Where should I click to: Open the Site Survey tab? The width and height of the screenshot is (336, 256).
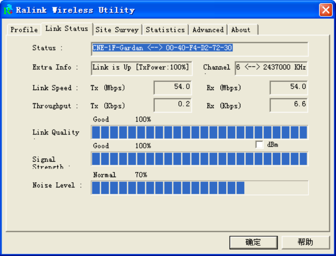(x=117, y=30)
